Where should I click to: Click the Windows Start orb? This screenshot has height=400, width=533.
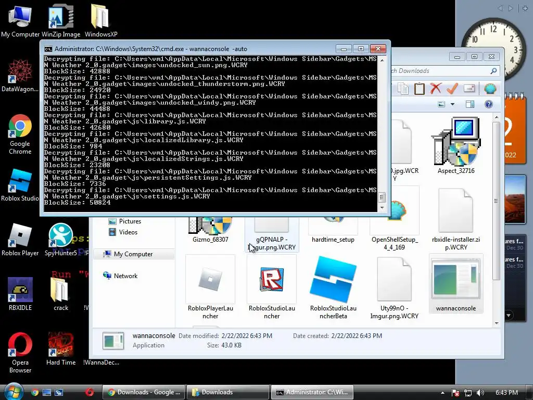point(13,391)
